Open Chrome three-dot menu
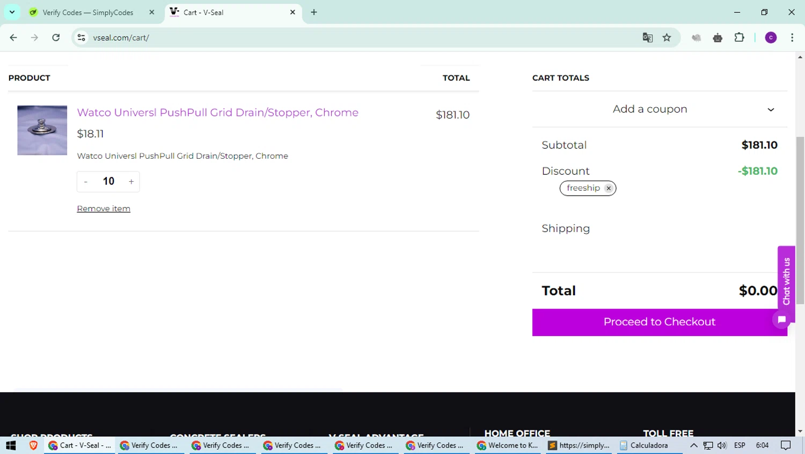The width and height of the screenshot is (805, 454). (792, 38)
